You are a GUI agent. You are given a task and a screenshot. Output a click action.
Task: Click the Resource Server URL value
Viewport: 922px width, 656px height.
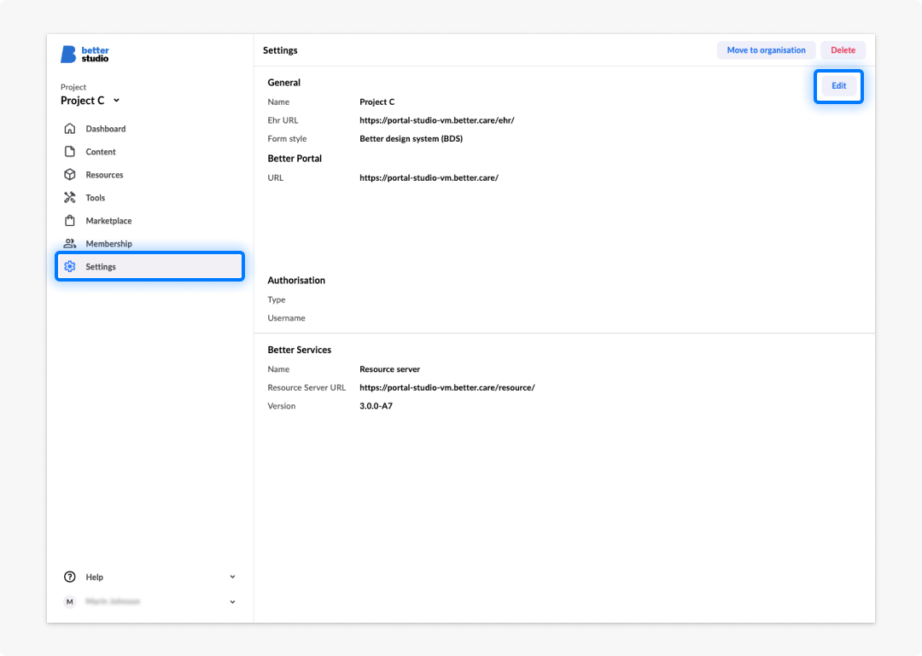click(446, 387)
